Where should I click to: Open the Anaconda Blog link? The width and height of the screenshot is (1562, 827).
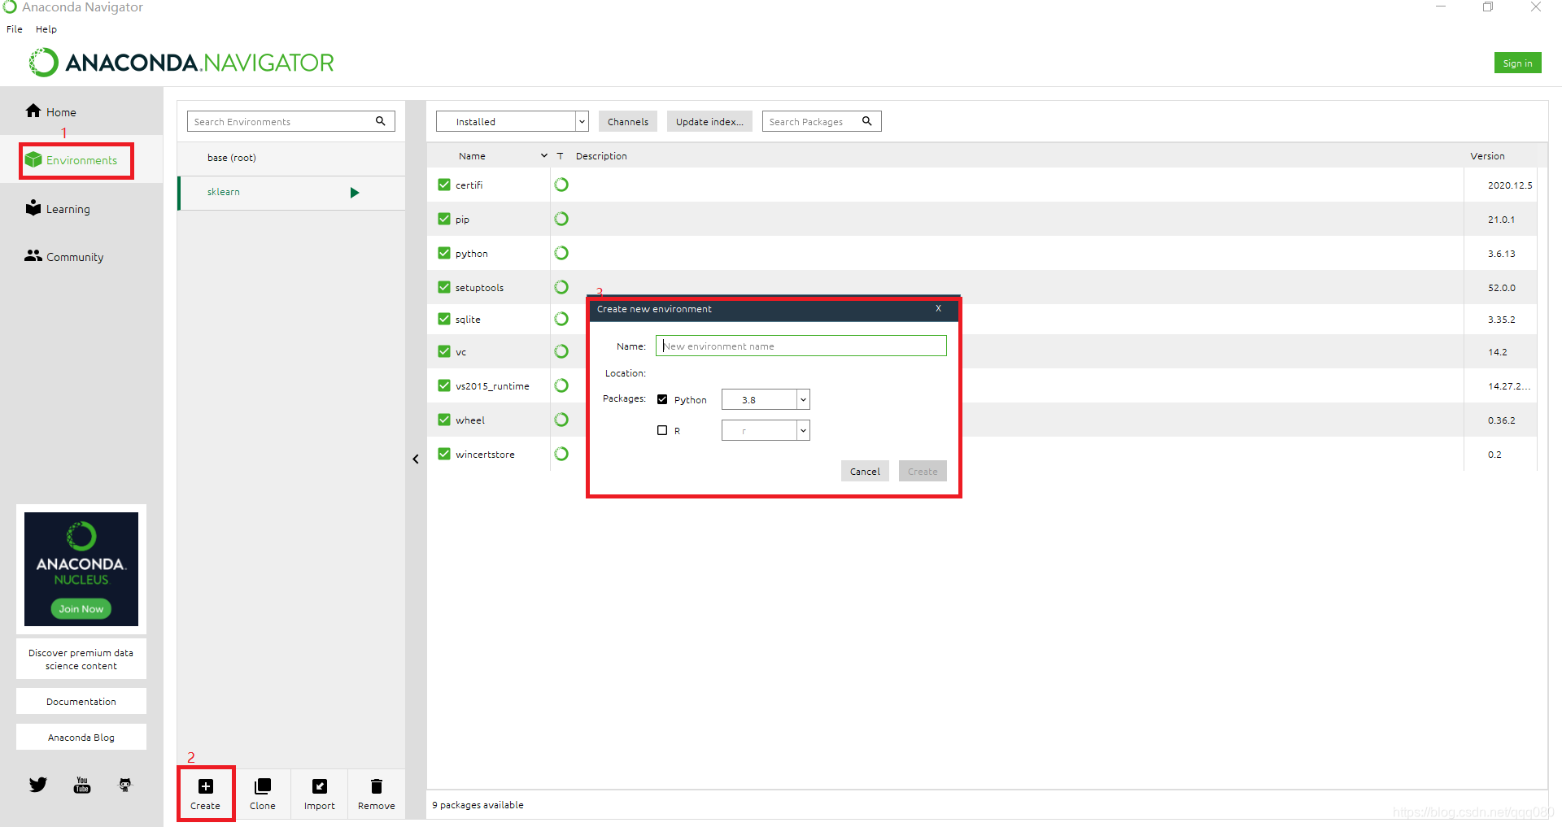tap(81, 737)
